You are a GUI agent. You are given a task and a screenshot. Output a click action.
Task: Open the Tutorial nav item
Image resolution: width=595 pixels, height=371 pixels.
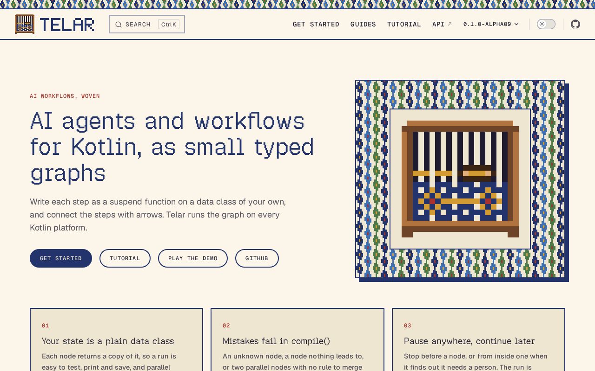point(404,24)
